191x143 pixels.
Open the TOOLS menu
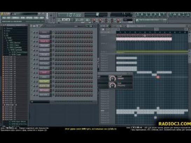[36, 18]
